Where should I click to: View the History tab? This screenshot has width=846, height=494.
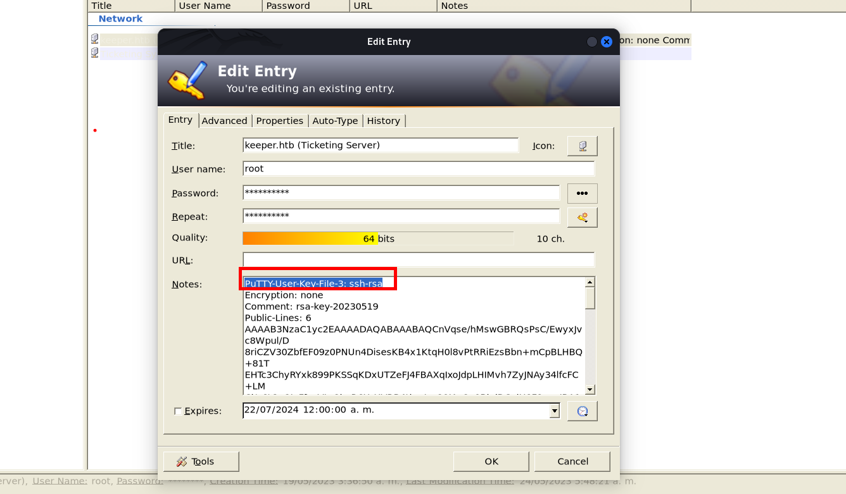tap(383, 121)
